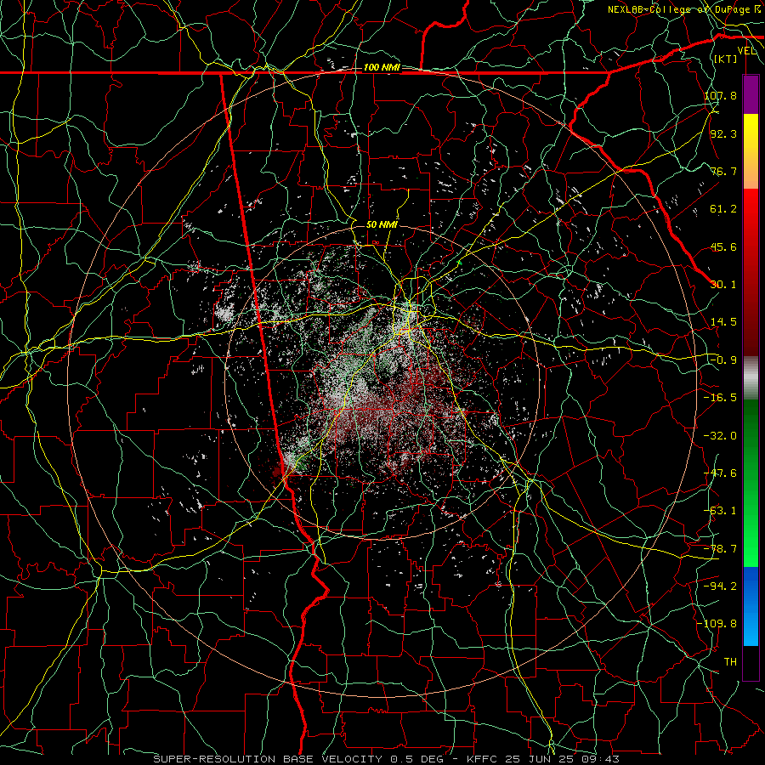Screen dimensions: 765x765
Task: Select the -47.6 velocity scale value
Action: [x=720, y=473]
